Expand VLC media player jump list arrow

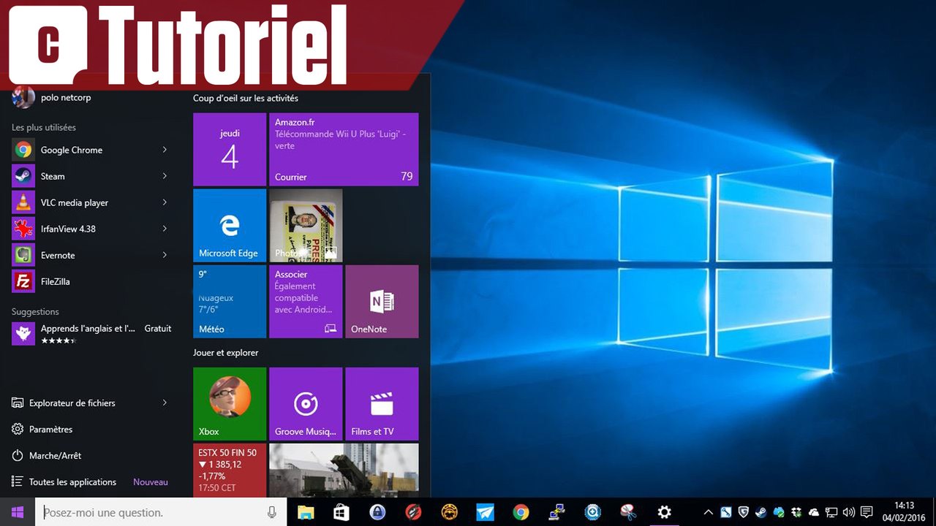(165, 202)
